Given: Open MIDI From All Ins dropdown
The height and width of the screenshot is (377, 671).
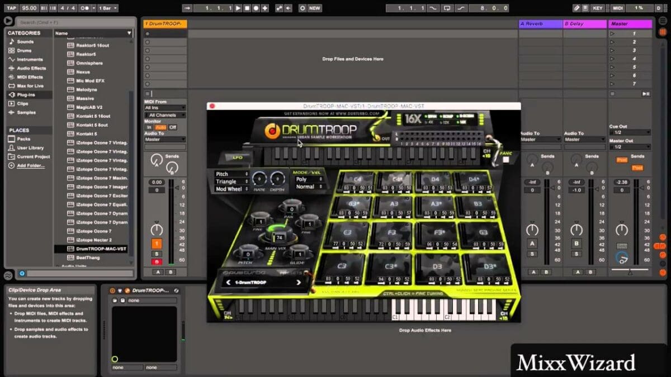Looking at the screenshot, I should coord(165,108).
